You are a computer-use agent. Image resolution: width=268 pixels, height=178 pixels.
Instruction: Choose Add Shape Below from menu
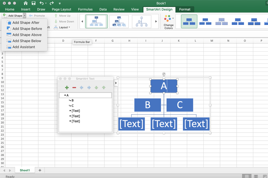26,41
